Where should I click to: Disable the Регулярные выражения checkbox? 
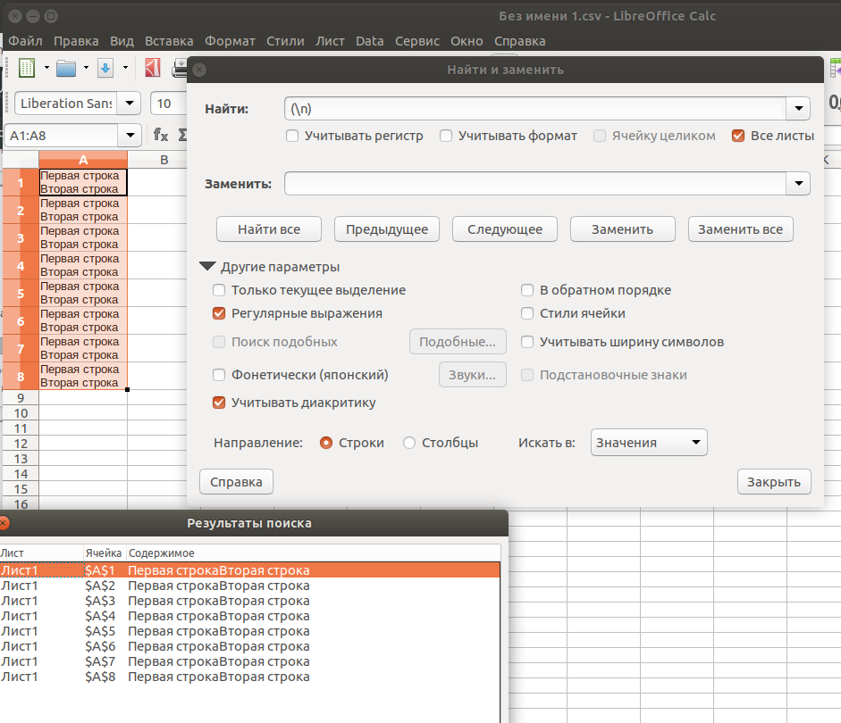[219, 313]
